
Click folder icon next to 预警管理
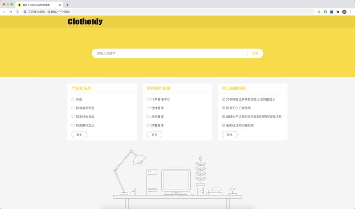[148, 125]
